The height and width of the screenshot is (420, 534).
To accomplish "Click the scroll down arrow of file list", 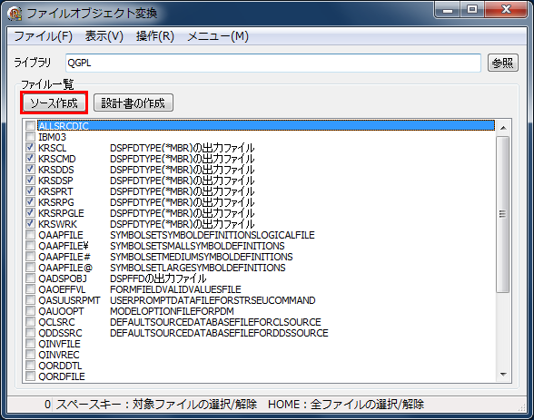I will coord(503,375).
